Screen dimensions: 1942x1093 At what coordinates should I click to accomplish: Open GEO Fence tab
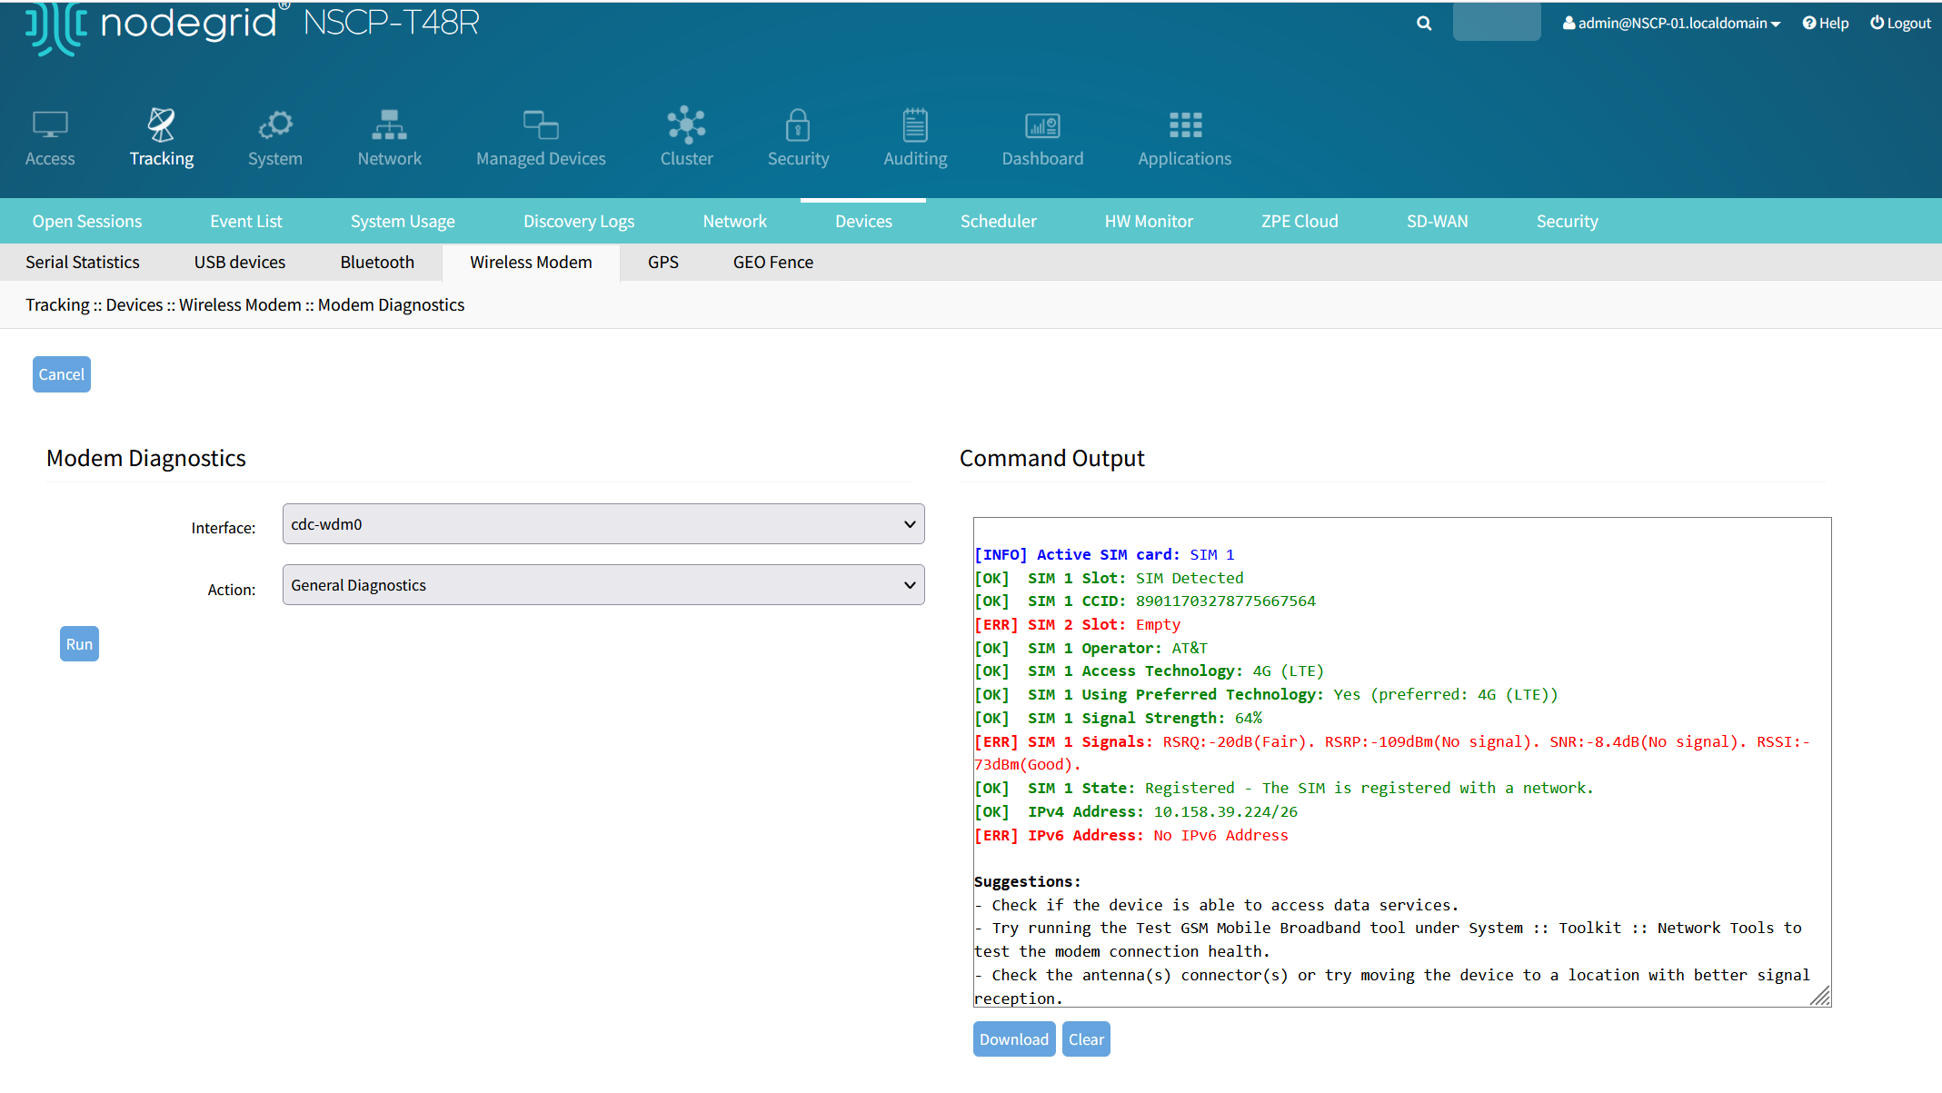point(773,262)
